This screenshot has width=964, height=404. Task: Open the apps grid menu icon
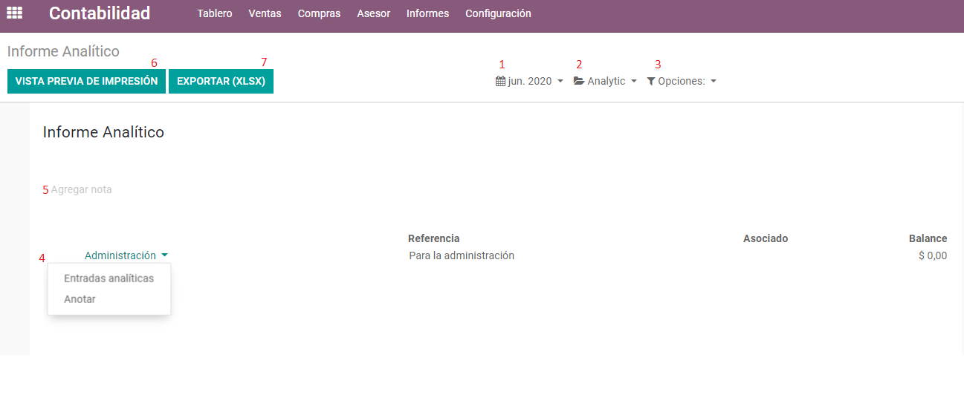(x=14, y=13)
